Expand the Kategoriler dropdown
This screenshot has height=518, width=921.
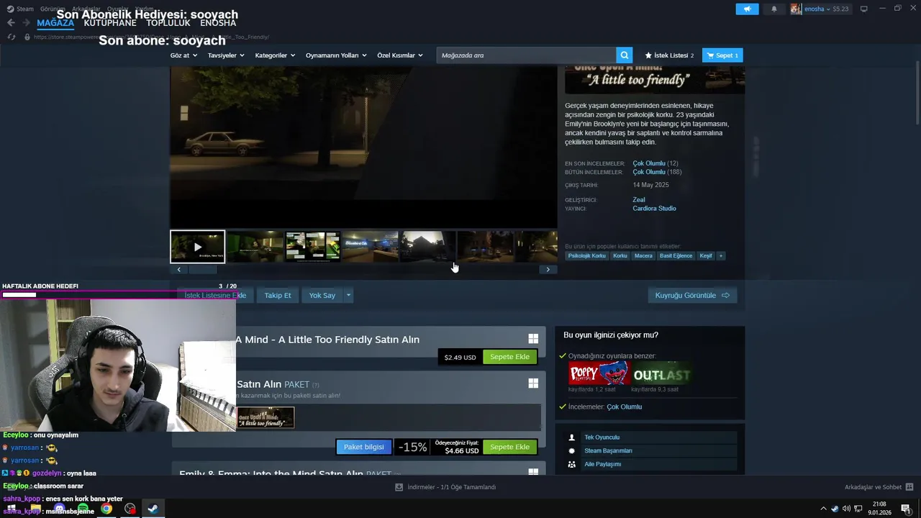(x=275, y=55)
